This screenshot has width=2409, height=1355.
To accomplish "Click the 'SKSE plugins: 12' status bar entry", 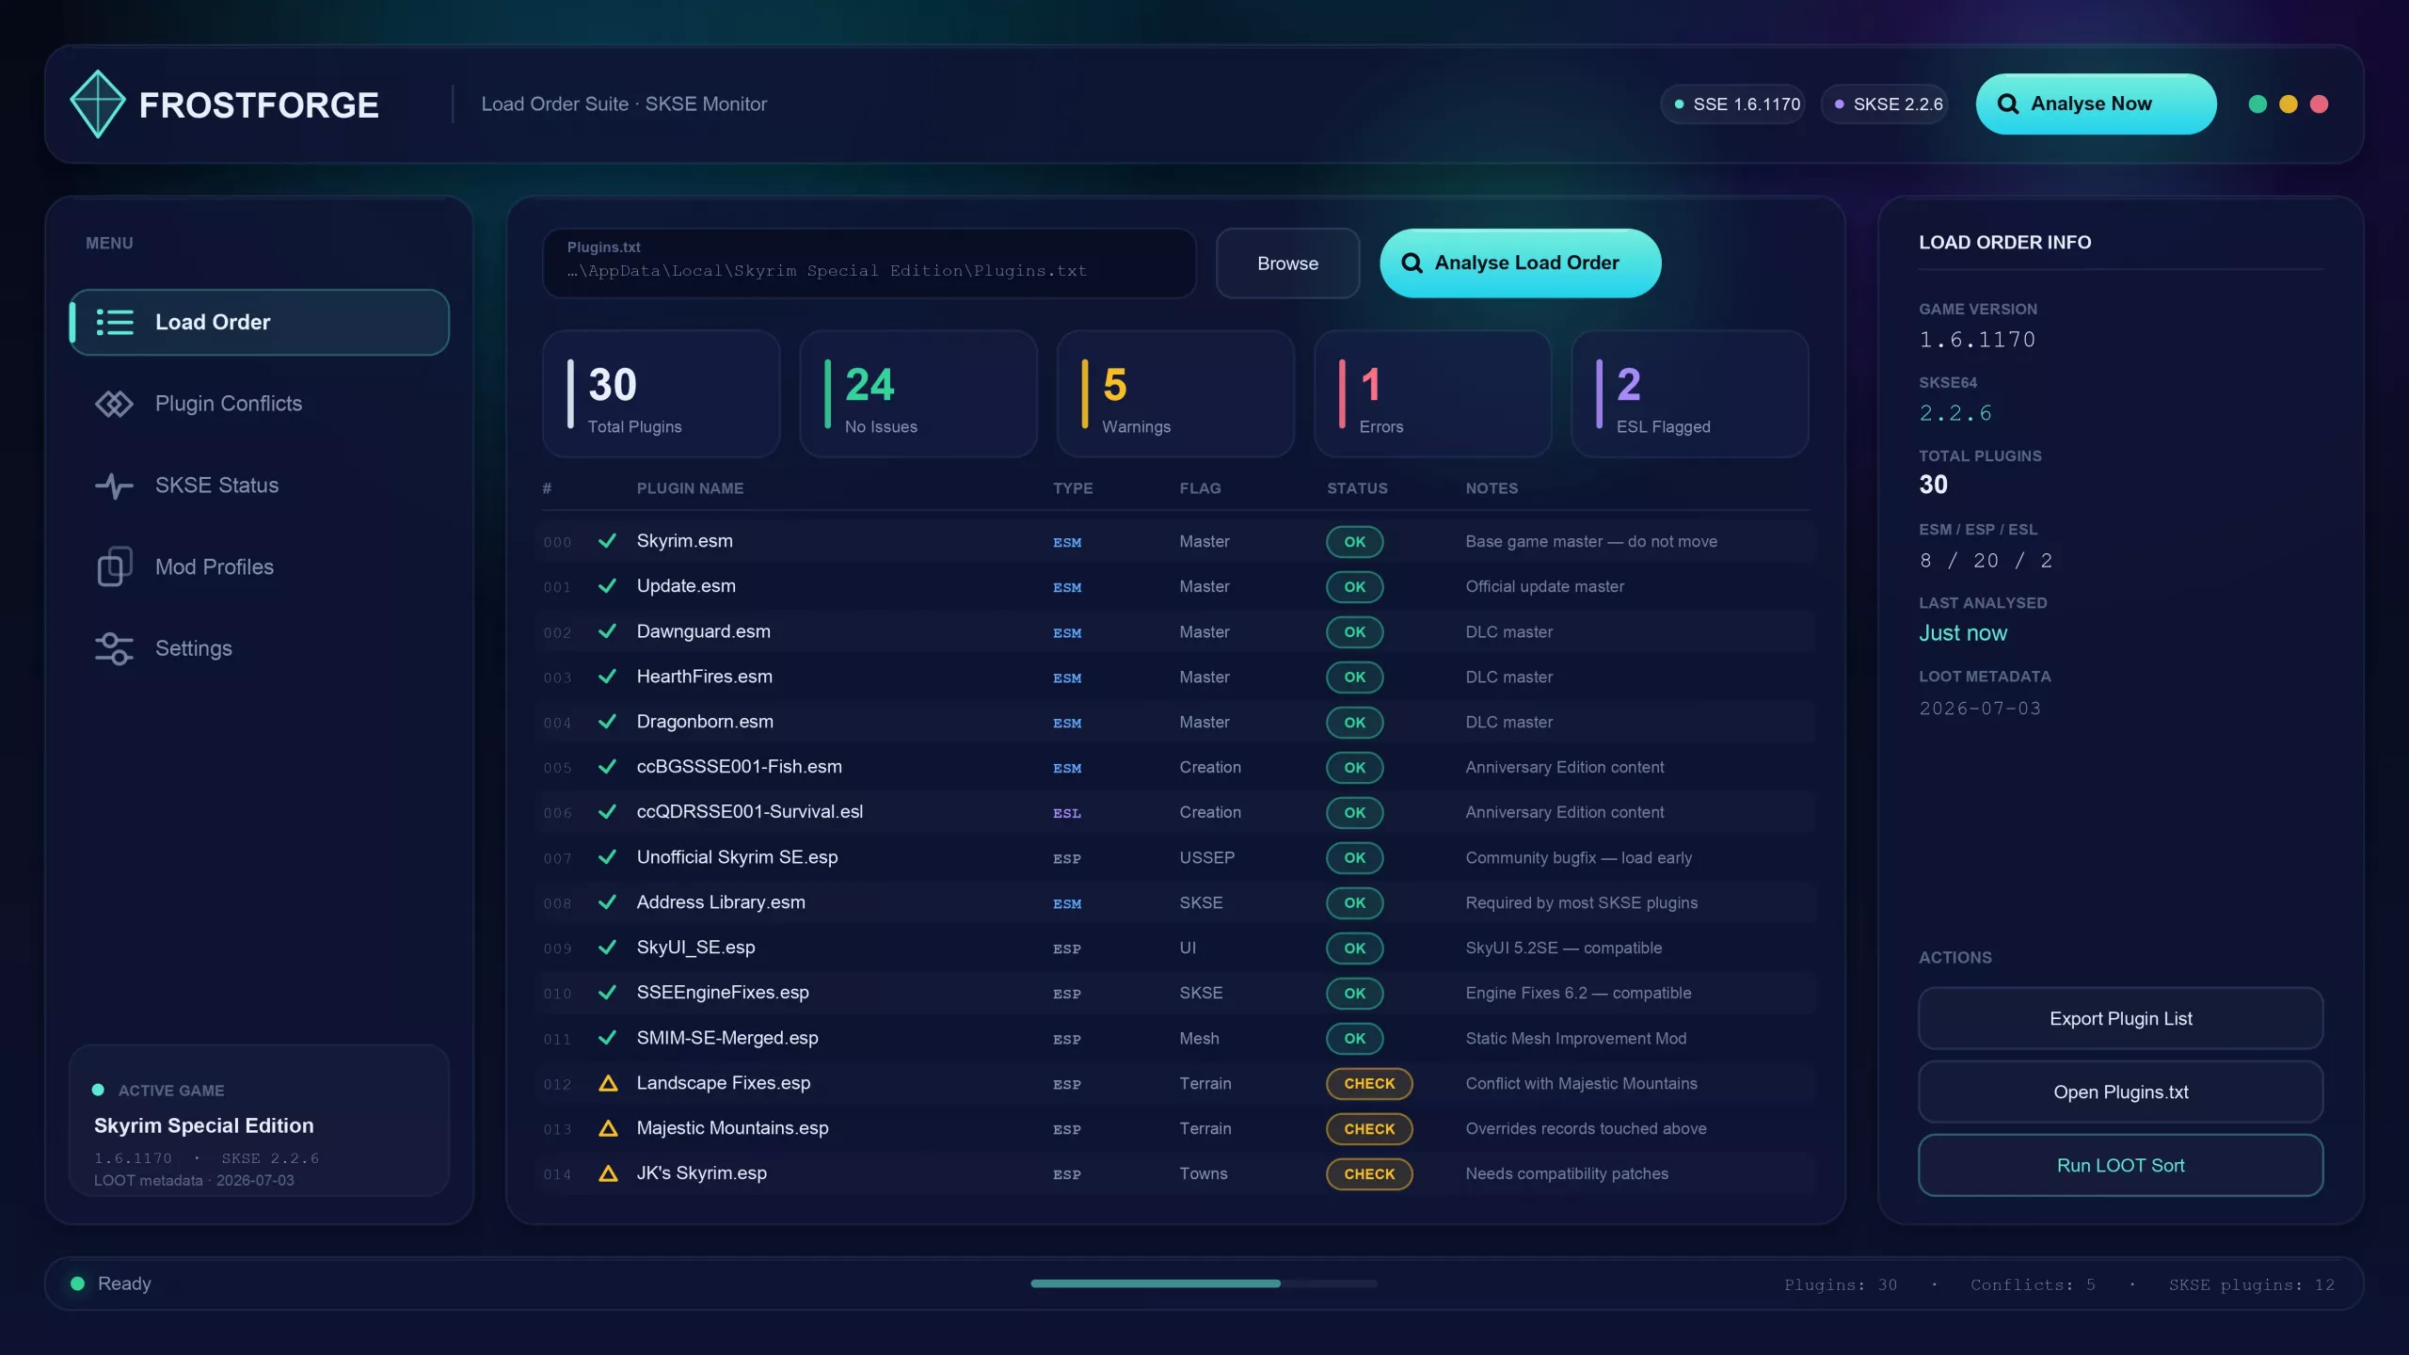I will (x=2251, y=1284).
